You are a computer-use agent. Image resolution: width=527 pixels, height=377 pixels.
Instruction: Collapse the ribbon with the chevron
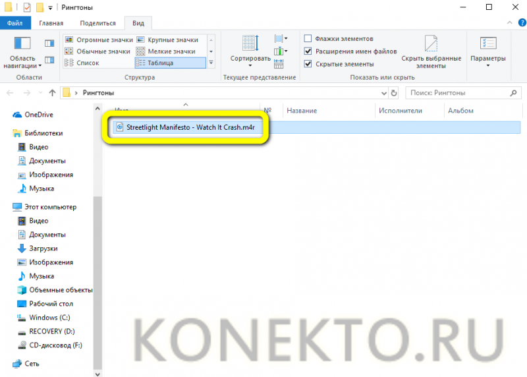[509, 22]
